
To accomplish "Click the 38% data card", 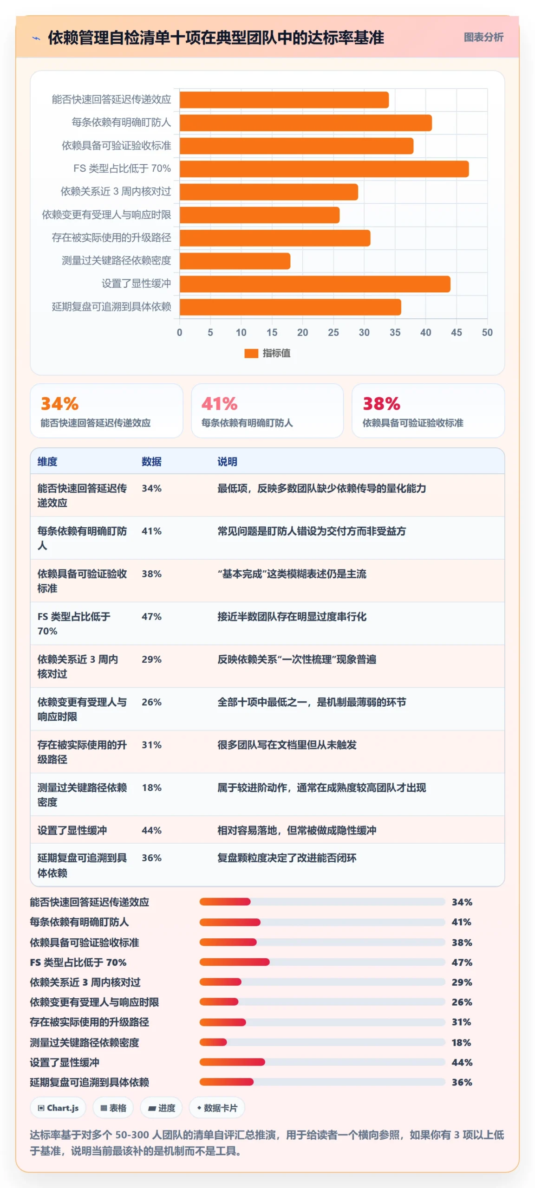I will click(428, 411).
